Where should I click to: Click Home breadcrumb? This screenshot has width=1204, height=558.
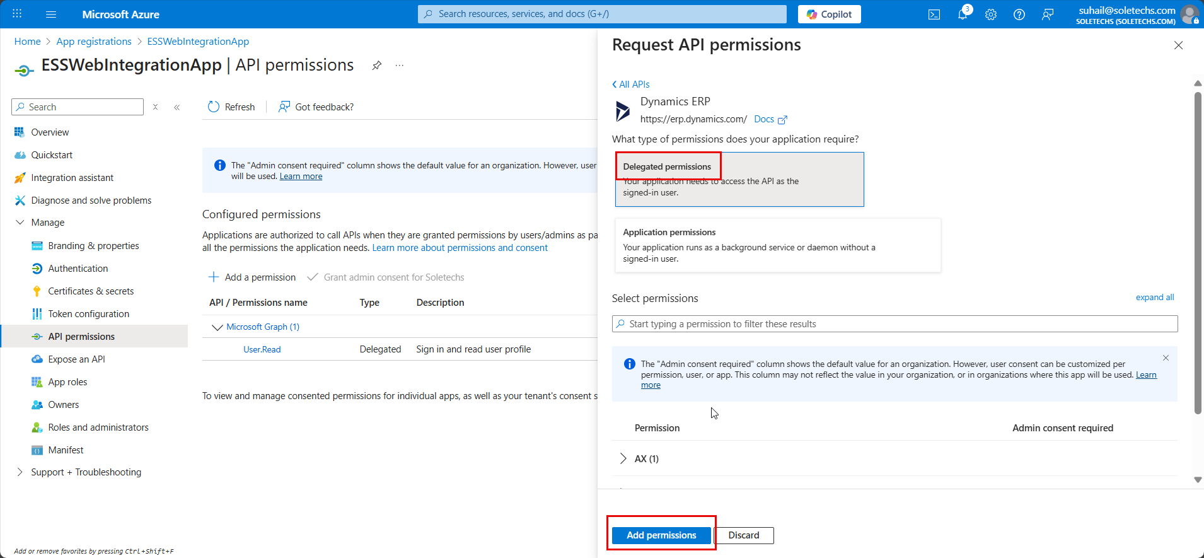click(28, 42)
